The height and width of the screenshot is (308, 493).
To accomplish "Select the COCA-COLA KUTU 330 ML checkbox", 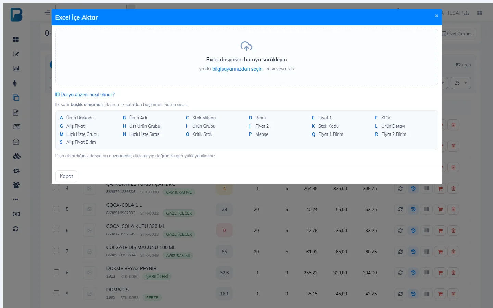I will [56, 230].
